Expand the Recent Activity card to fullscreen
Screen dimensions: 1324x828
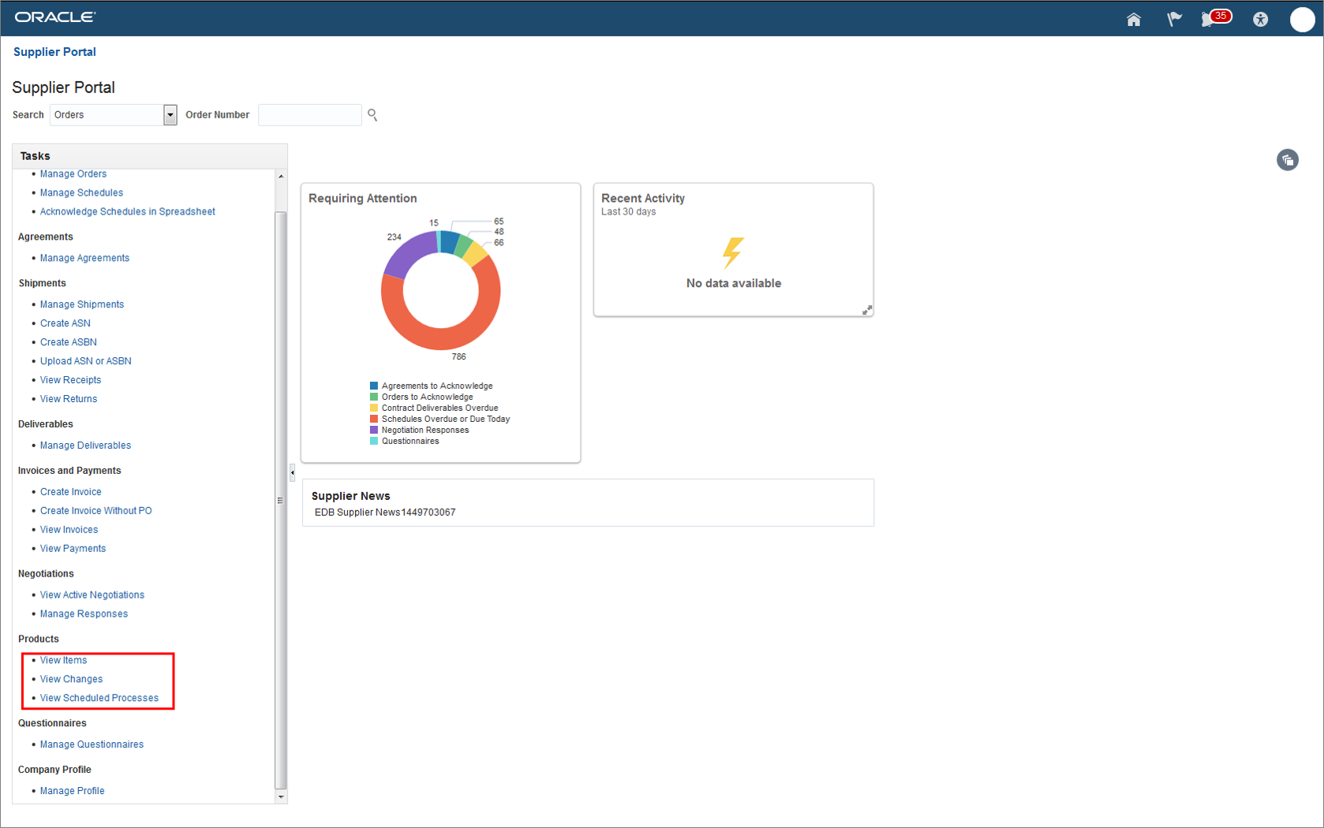click(x=866, y=309)
